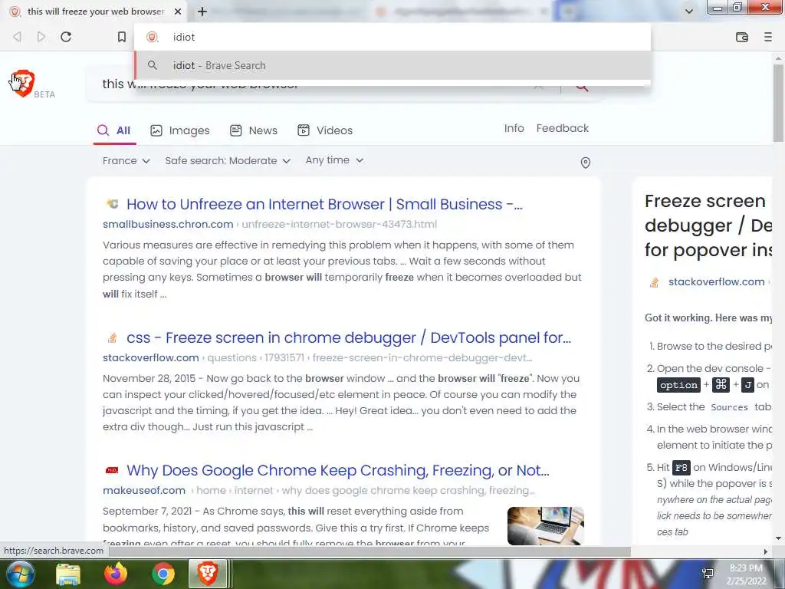Select the 'idiot - Brave Search' suggestion

coord(393,66)
